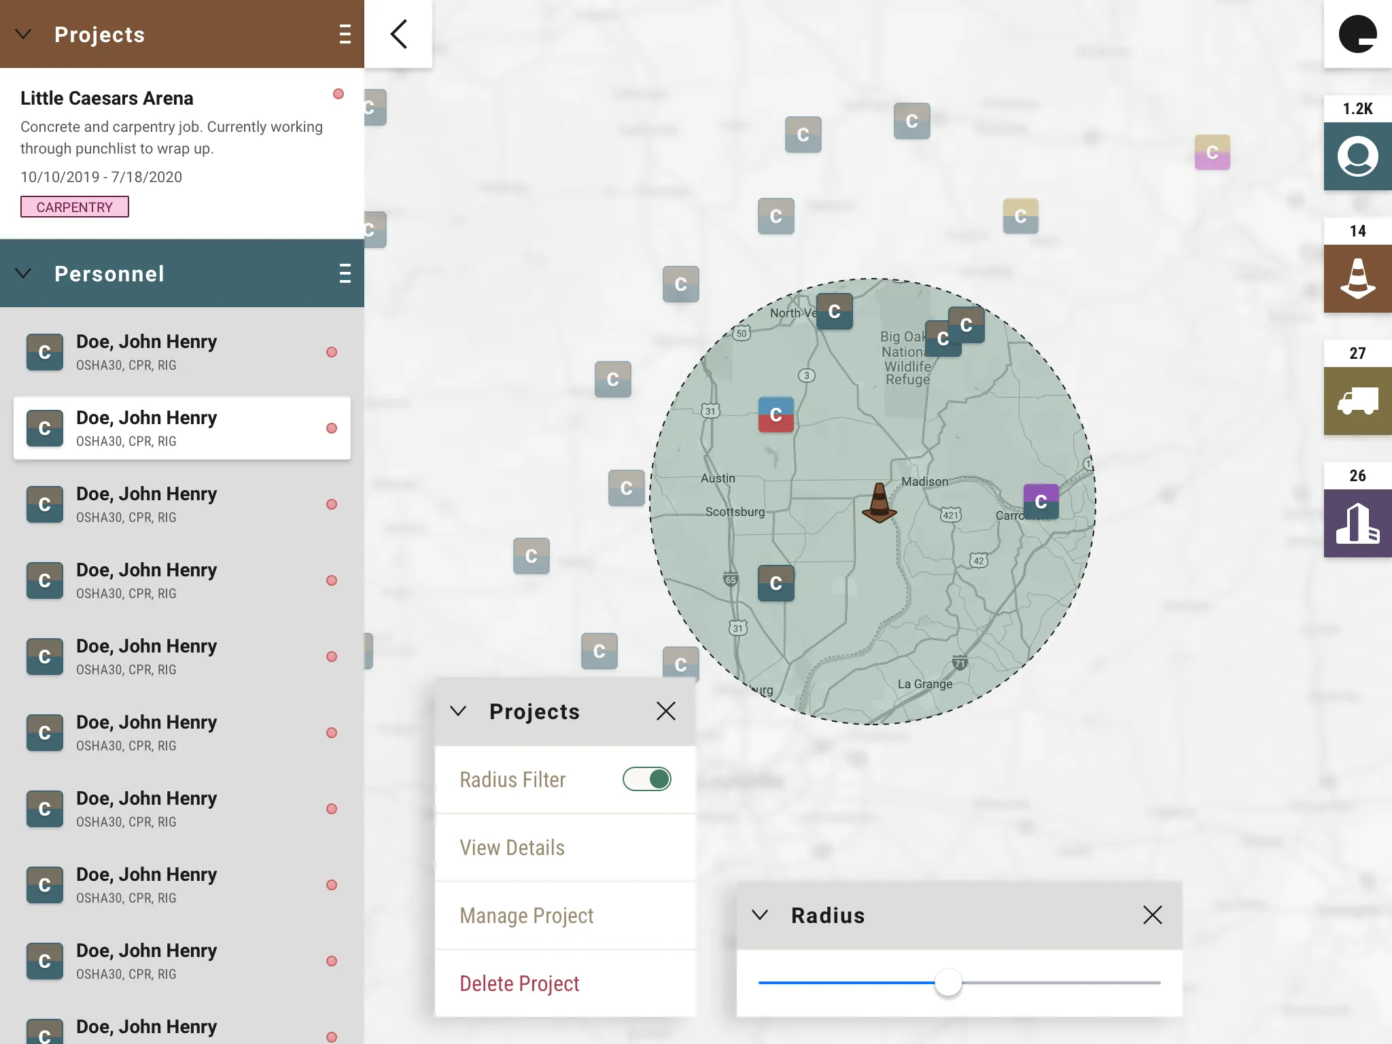Choose View Details from the Projects menu

point(565,848)
